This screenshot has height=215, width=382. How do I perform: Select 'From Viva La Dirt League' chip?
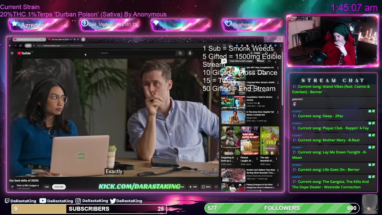[x=241, y=61]
